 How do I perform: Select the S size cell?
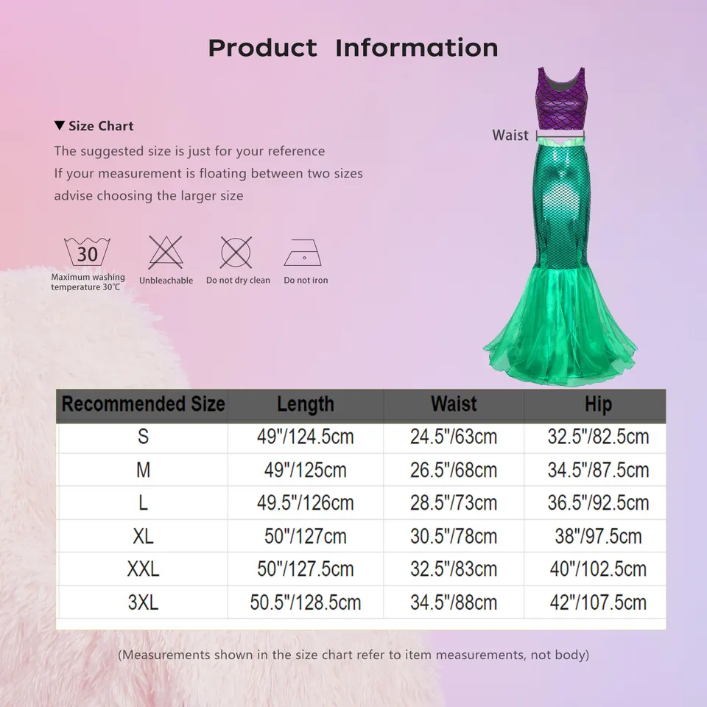coord(143,437)
